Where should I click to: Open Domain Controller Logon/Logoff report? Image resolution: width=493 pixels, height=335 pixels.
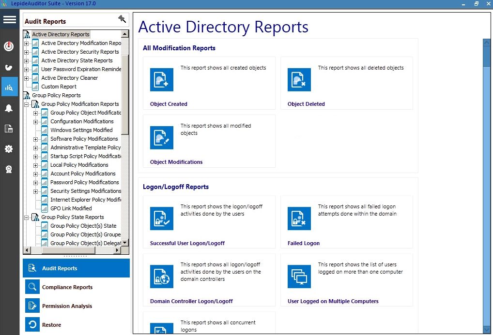[191, 301]
